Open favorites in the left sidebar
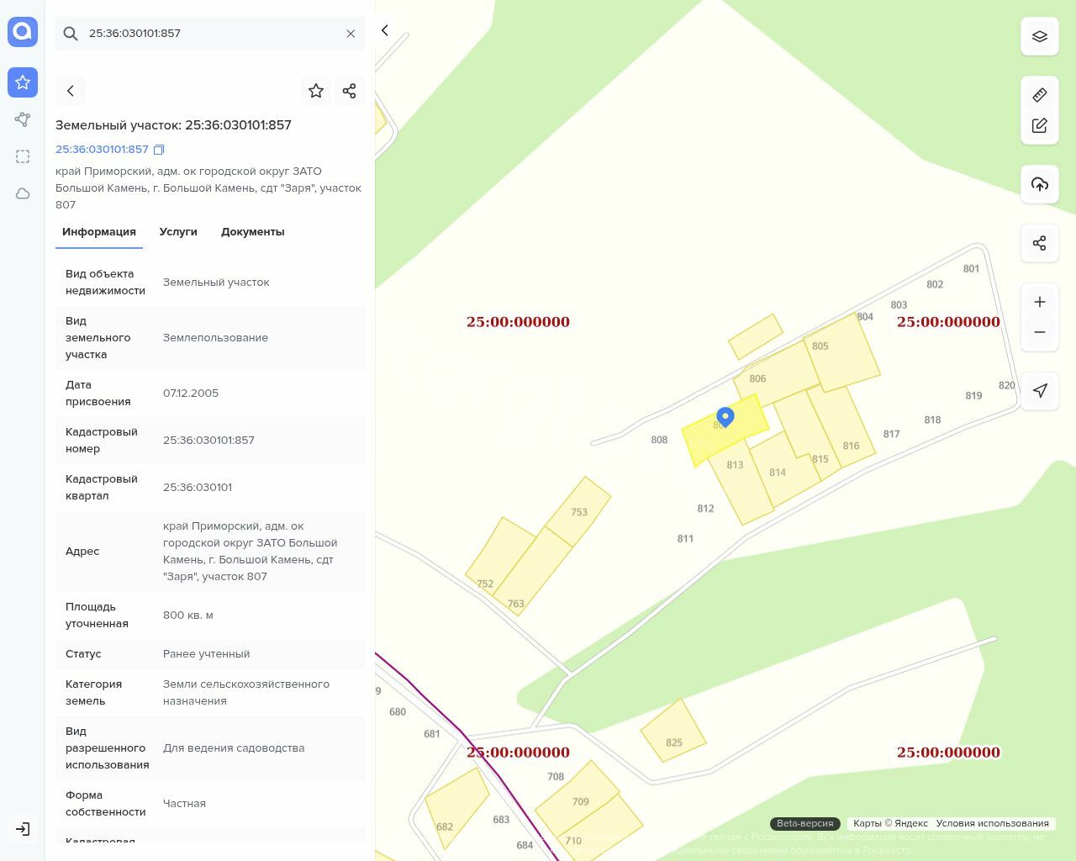1076x861 pixels. [x=23, y=82]
